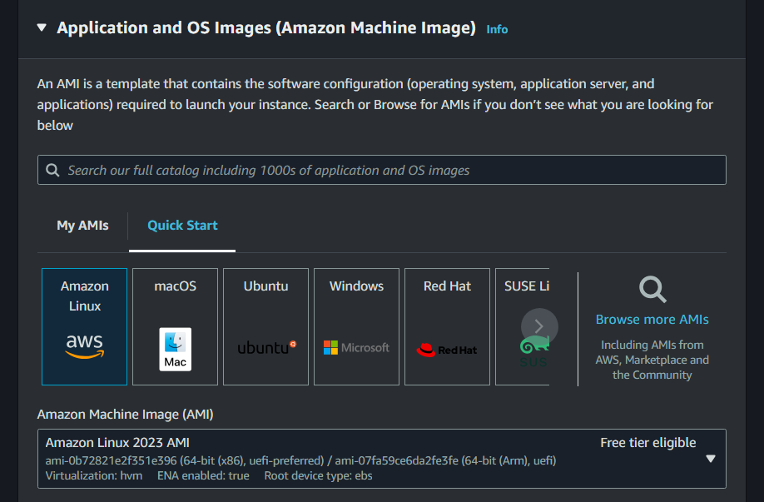Collapse the Application and OS Images section
The height and width of the screenshot is (502, 764).
tap(42, 27)
